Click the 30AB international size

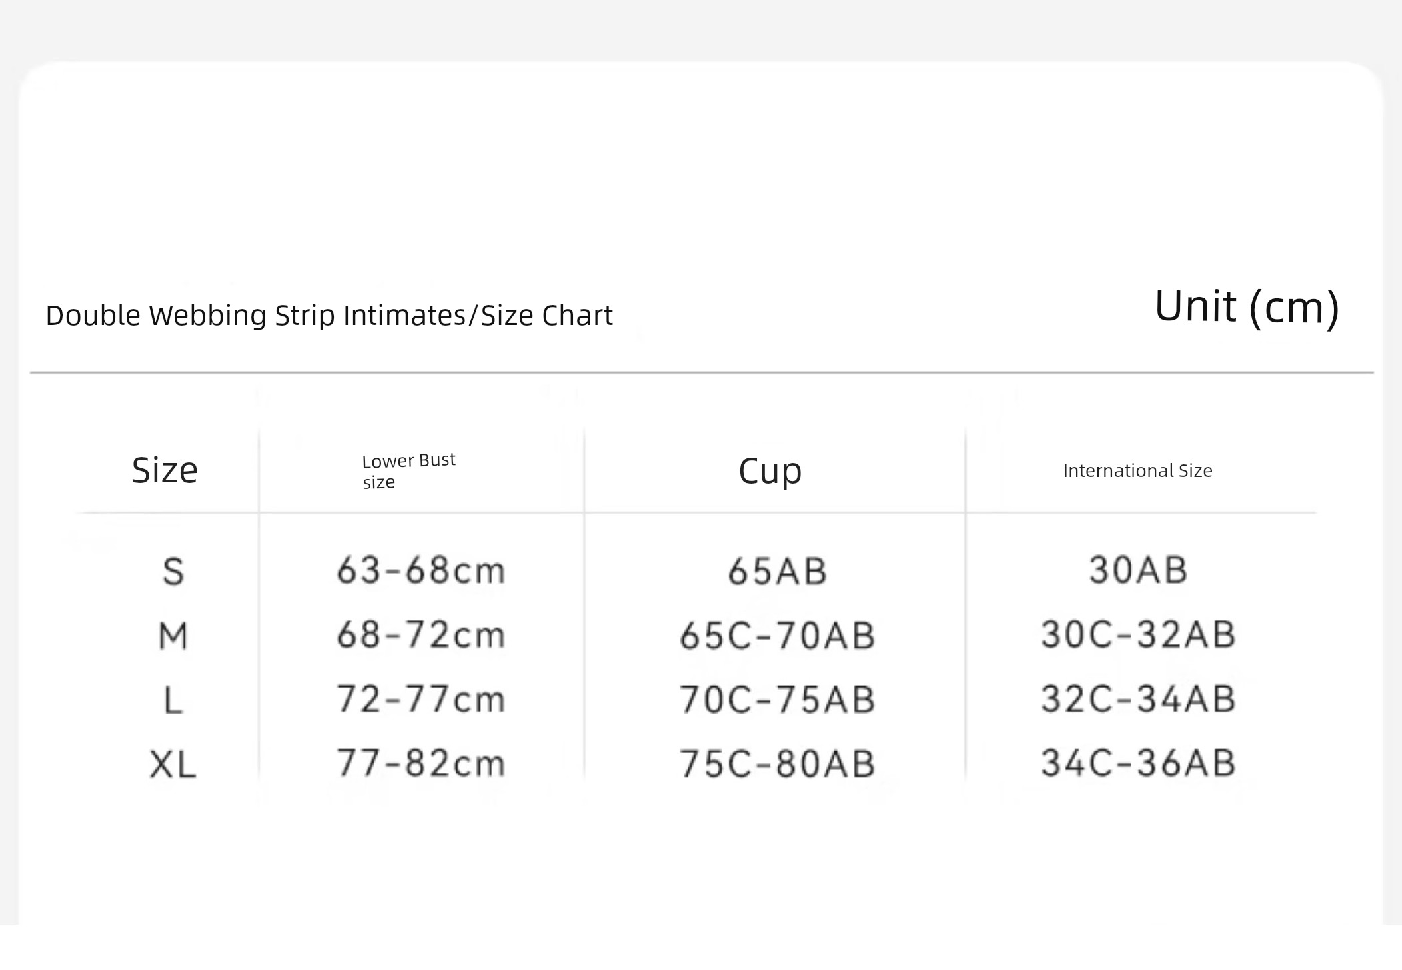pyautogui.click(x=1139, y=570)
